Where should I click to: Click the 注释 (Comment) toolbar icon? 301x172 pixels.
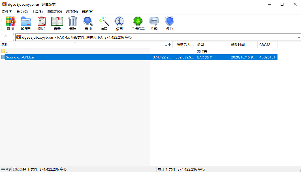tap(154, 21)
